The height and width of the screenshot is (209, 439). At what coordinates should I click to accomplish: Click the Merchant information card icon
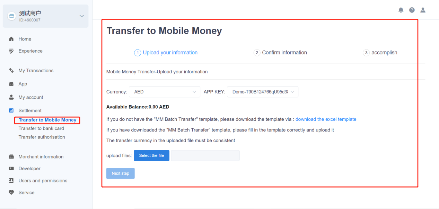point(11,157)
